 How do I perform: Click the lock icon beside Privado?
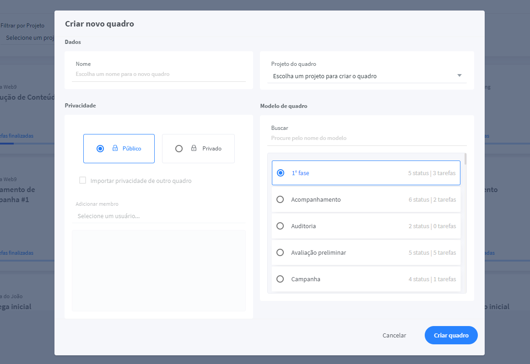[x=194, y=148]
